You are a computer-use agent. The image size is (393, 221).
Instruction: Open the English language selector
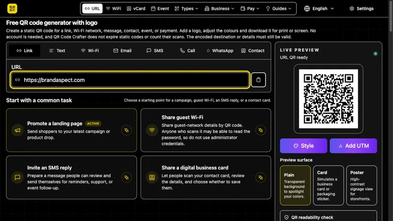click(x=319, y=8)
